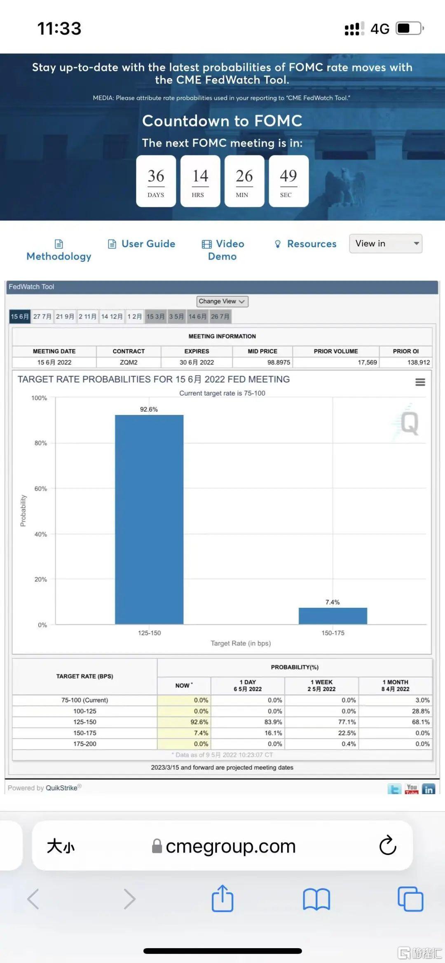
Task: Click the 68.1% one-month probability cell
Action: tap(396, 722)
